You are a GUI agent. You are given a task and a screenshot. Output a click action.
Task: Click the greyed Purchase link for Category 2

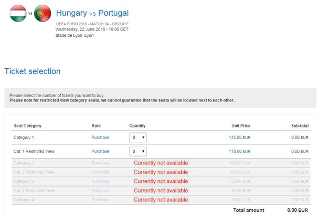coord(100,163)
